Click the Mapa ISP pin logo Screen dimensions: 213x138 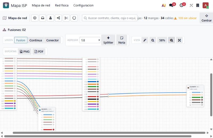(6, 5)
